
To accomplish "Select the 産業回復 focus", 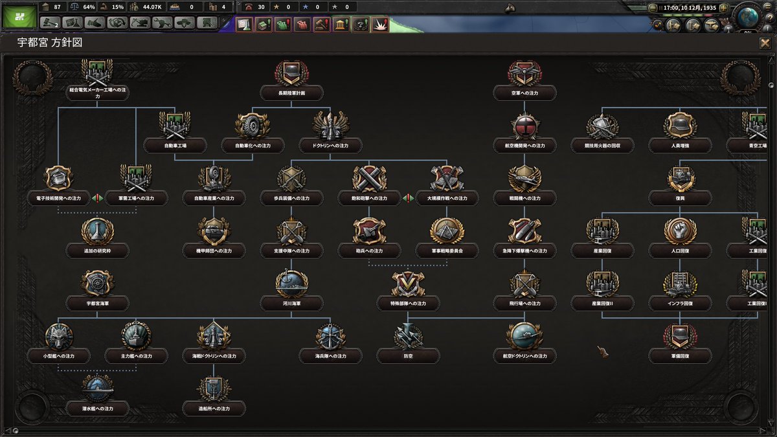I will point(602,237).
